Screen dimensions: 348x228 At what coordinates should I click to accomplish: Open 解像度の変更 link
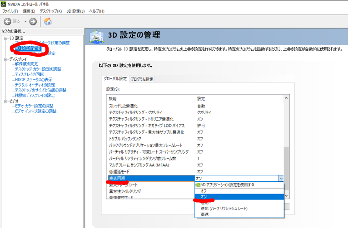point(26,64)
